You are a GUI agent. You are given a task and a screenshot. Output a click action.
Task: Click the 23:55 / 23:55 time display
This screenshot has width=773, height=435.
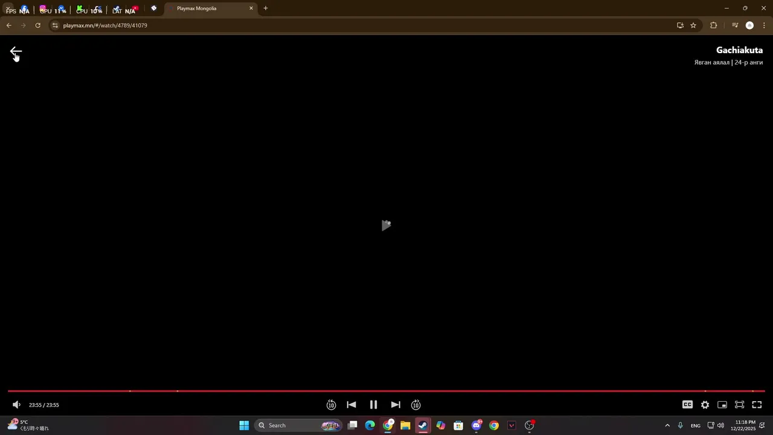44,405
